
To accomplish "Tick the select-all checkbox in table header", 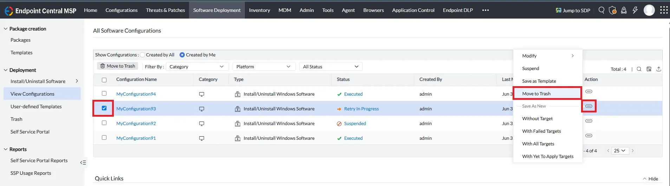I will tap(104, 80).
